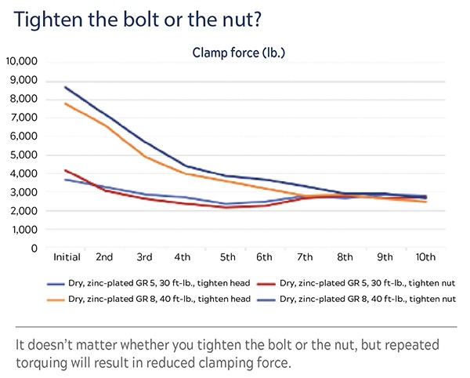Click the '9th' x-axis label
470x378 pixels.
pyautogui.click(x=385, y=257)
